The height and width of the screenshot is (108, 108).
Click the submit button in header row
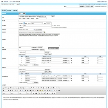[x=20, y=14]
